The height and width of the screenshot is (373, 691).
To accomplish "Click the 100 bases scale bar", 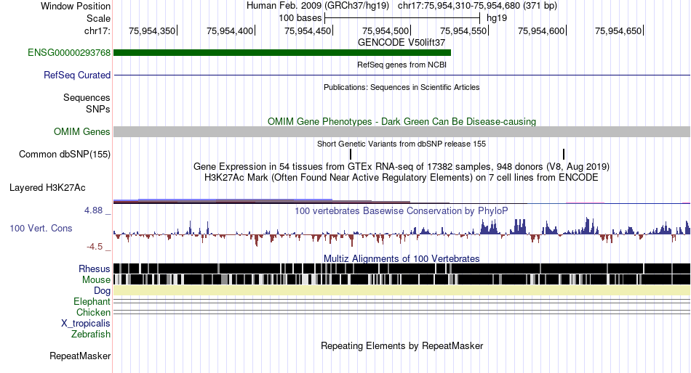I will click(402, 18).
